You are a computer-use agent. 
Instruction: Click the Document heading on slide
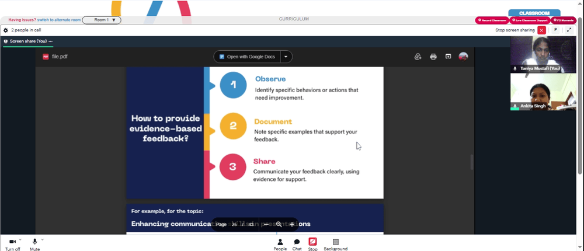coord(273,121)
